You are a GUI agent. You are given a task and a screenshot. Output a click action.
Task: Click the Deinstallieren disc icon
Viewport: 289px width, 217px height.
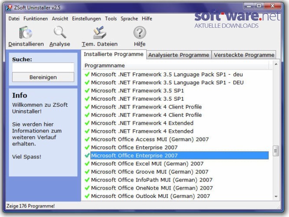pyautogui.click(x=26, y=33)
